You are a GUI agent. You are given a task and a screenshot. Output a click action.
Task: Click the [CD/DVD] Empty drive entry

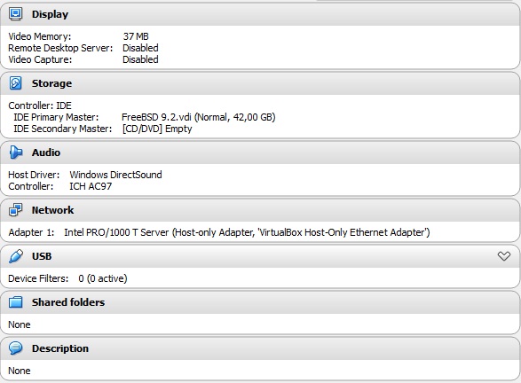(x=157, y=129)
